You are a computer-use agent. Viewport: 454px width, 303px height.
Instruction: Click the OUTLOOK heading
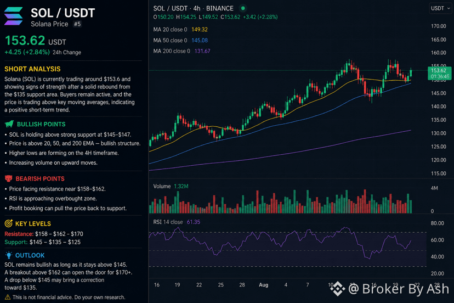click(30, 255)
